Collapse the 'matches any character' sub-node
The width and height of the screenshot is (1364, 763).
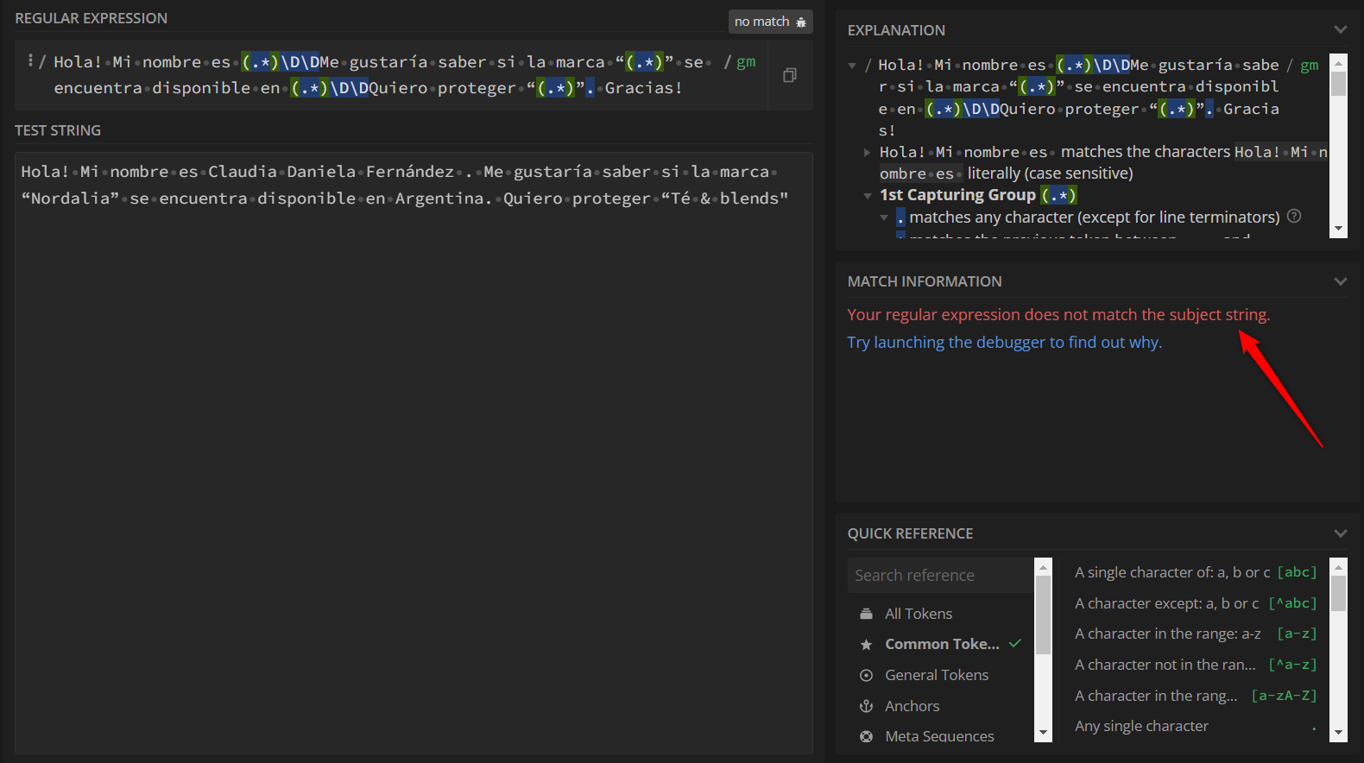click(884, 218)
